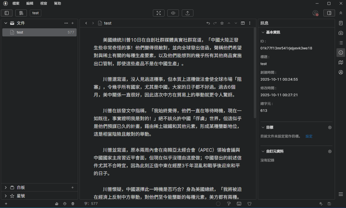This screenshot has height=208, width=346.
Task: Toggle the left sidebar panel
Action: point(7,13)
